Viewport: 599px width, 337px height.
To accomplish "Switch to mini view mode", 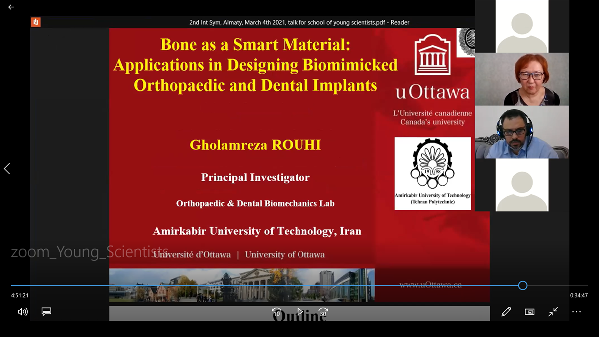I will pos(530,312).
